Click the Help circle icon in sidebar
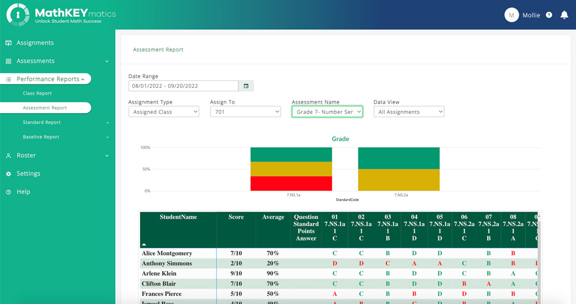This screenshot has height=304, width=576. pos(9,192)
